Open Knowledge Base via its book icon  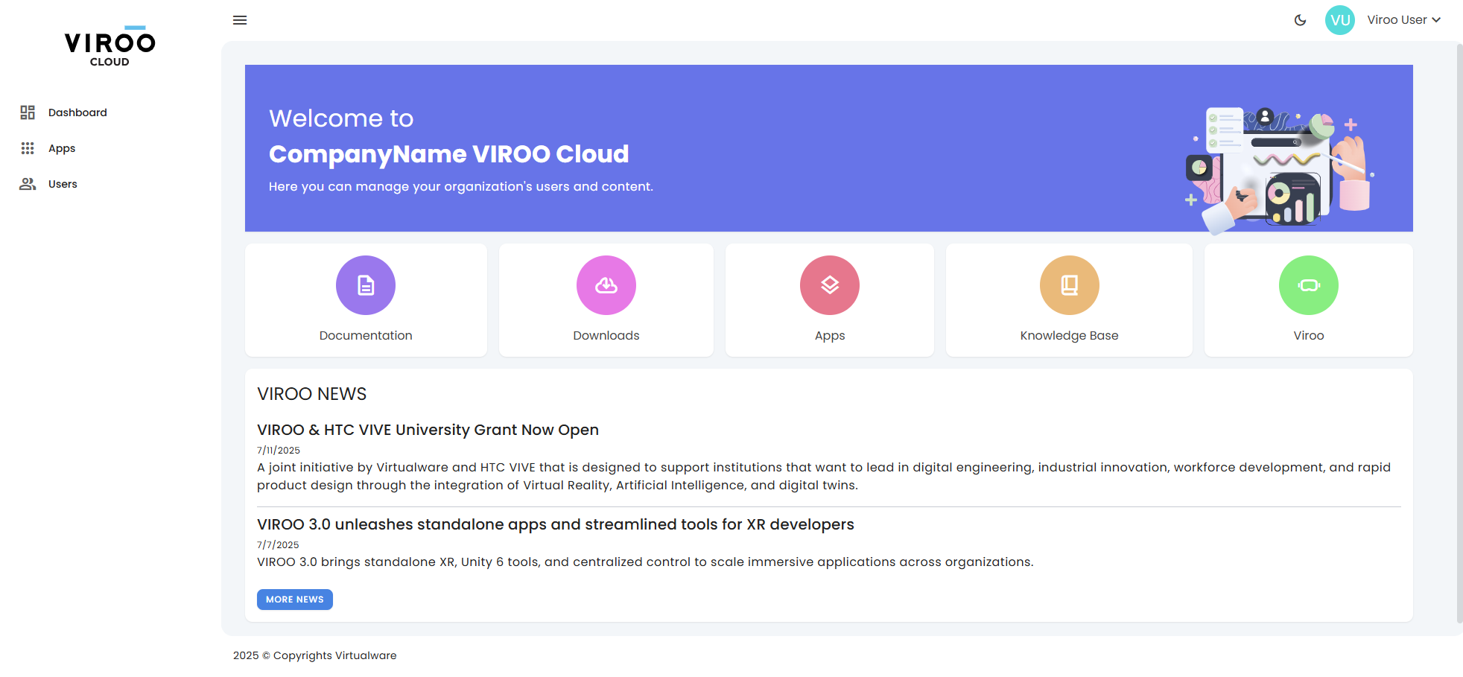[1069, 285]
